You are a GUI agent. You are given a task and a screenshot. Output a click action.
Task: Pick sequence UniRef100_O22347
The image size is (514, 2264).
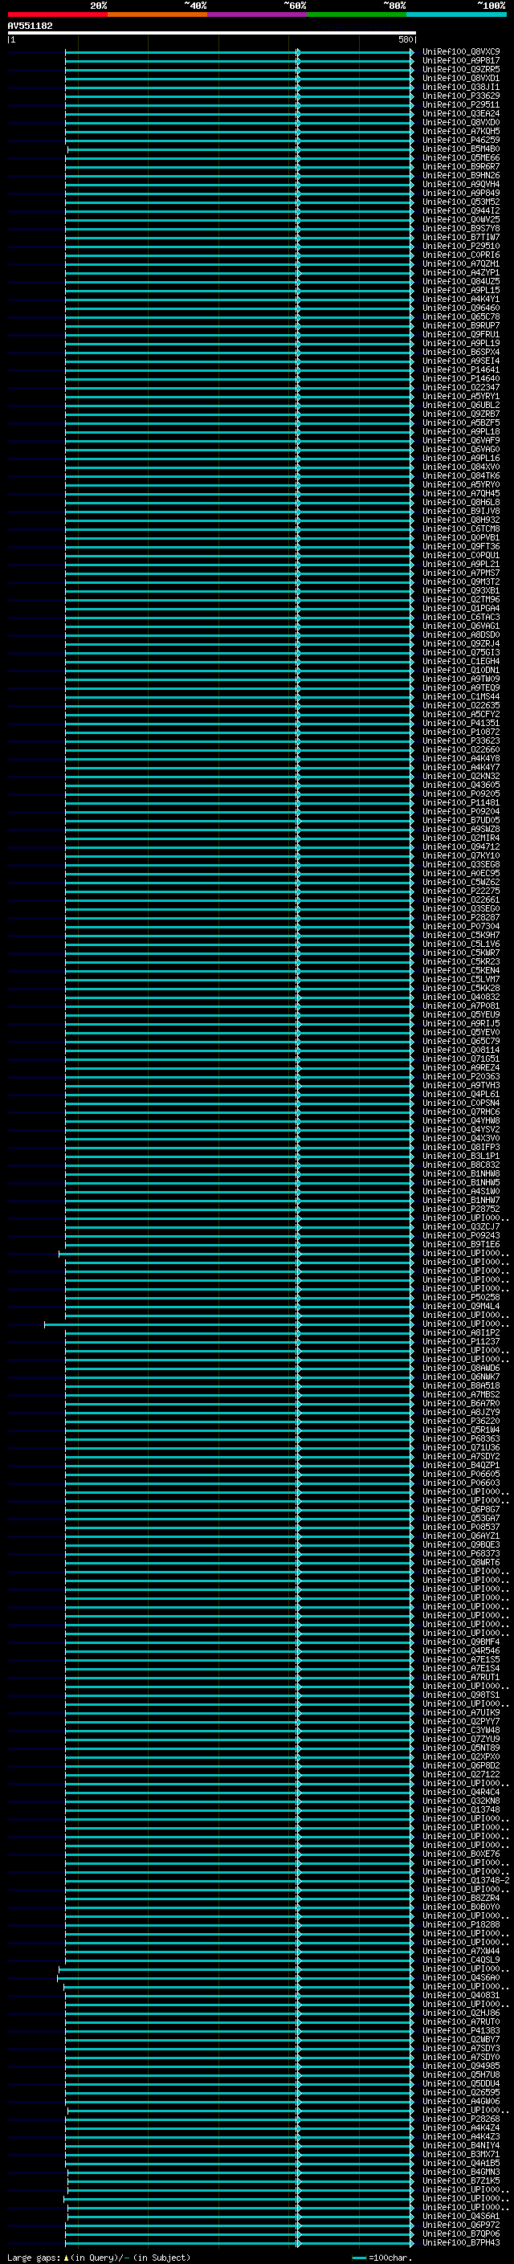460,388
